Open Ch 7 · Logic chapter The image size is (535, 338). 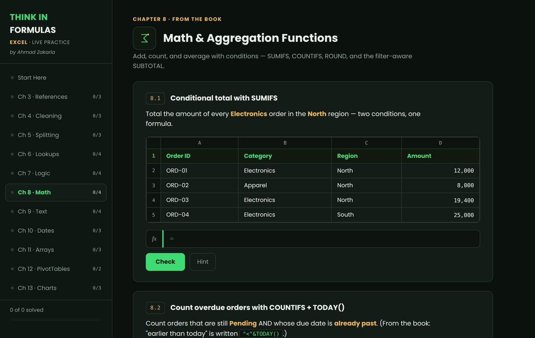pos(56,173)
